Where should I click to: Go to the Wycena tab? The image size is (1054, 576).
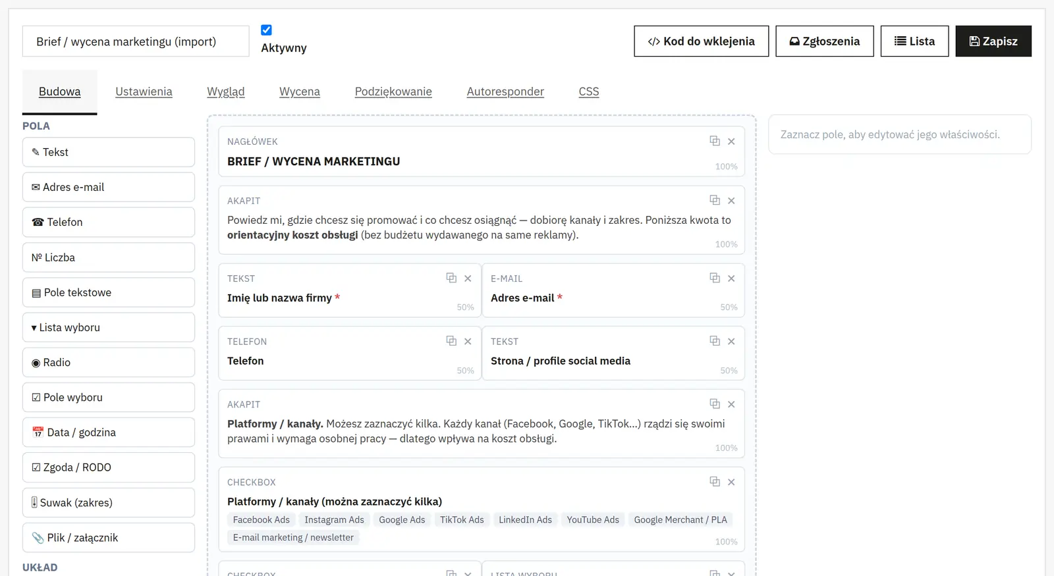(x=300, y=92)
